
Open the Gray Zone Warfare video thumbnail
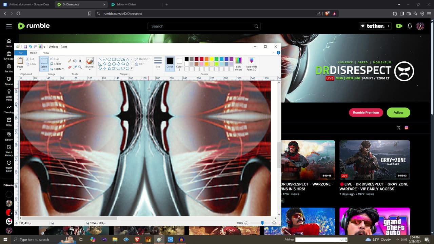point(375,160)
